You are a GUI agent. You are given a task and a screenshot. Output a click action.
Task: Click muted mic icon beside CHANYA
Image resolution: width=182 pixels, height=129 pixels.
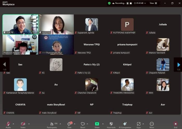[4, 113]
